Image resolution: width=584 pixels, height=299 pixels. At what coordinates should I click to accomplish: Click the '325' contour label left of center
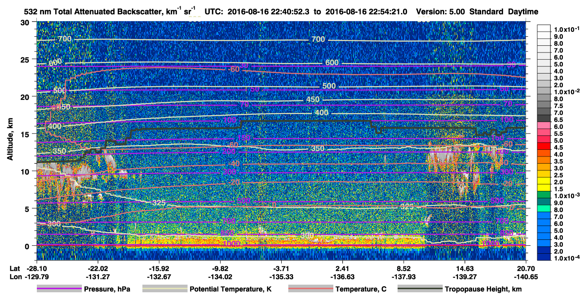click(159, 203)
